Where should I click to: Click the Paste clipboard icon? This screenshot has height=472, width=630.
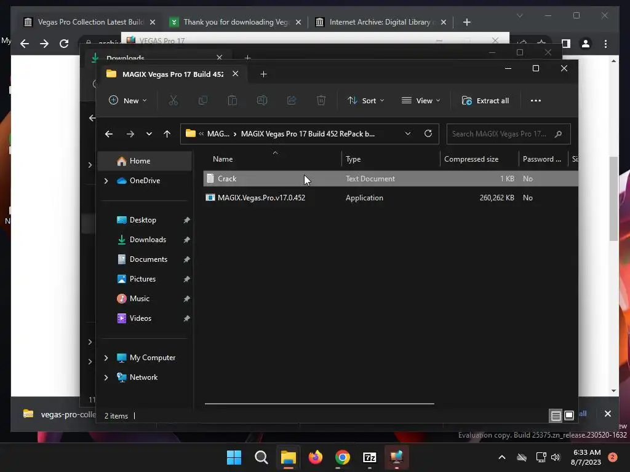232,100
